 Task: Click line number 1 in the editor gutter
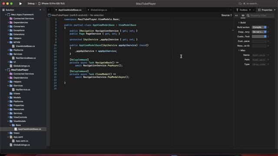[56, 19]
